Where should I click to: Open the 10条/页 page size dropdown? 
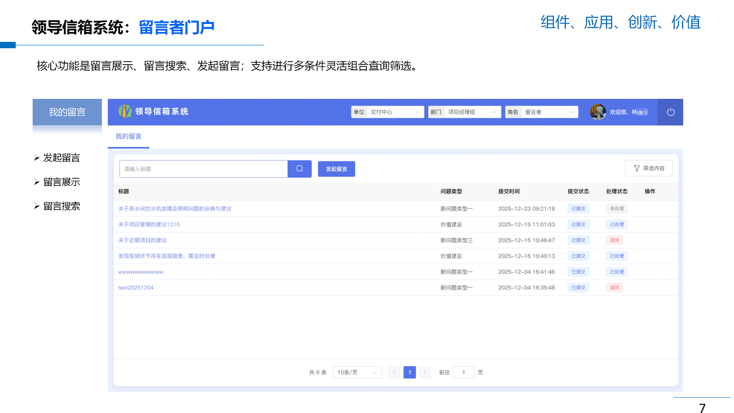[x=357, y=372]
